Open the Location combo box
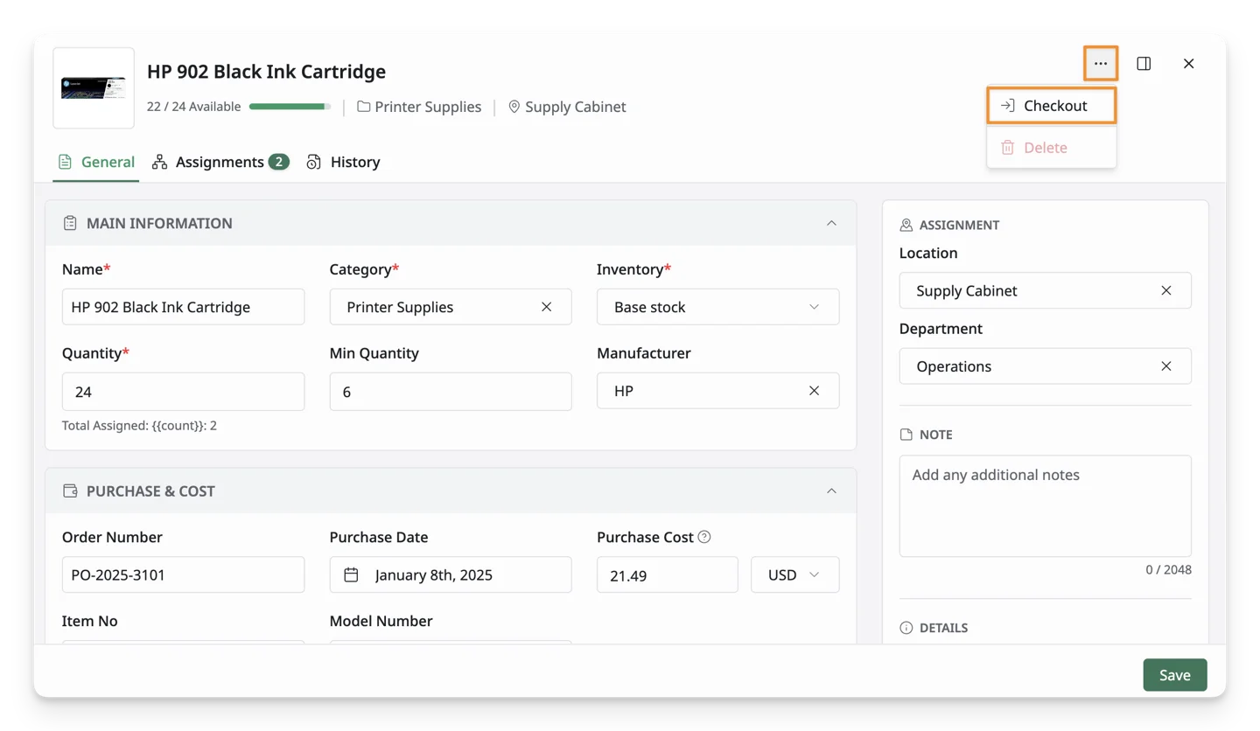1260x731 pixels. 1046,290
